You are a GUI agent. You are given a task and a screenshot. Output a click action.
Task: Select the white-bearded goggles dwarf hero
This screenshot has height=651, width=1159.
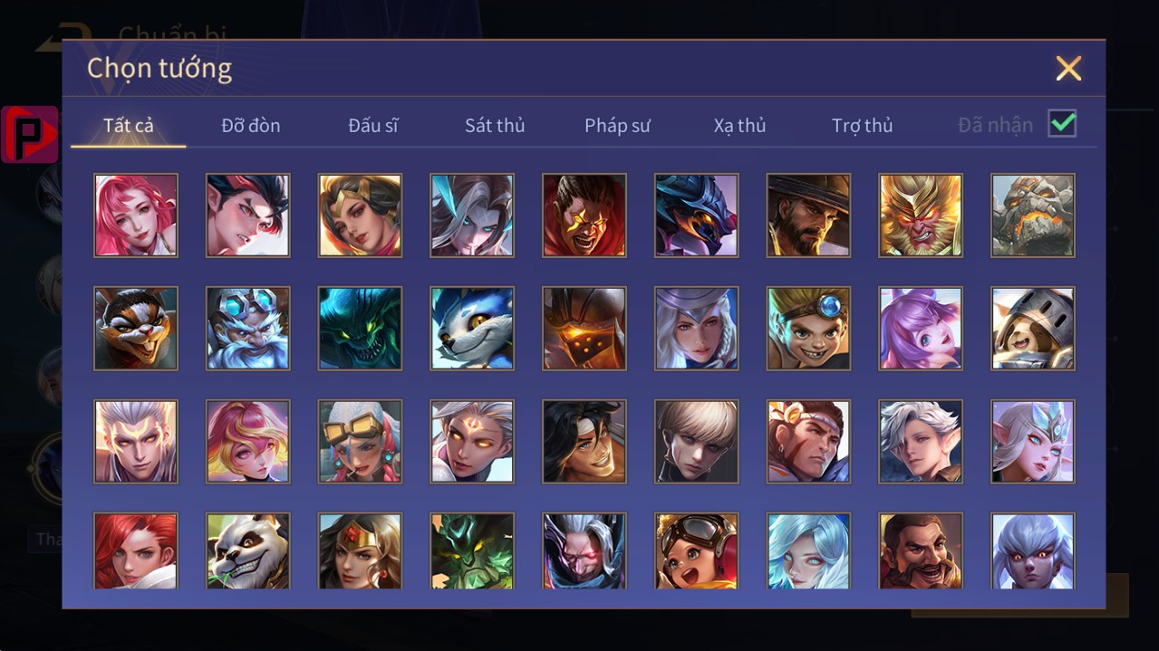pyautogui.click(x=248, y=328)
